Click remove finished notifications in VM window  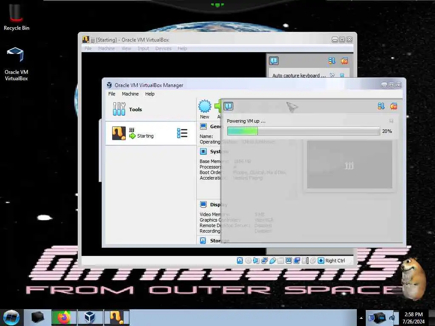344,60
